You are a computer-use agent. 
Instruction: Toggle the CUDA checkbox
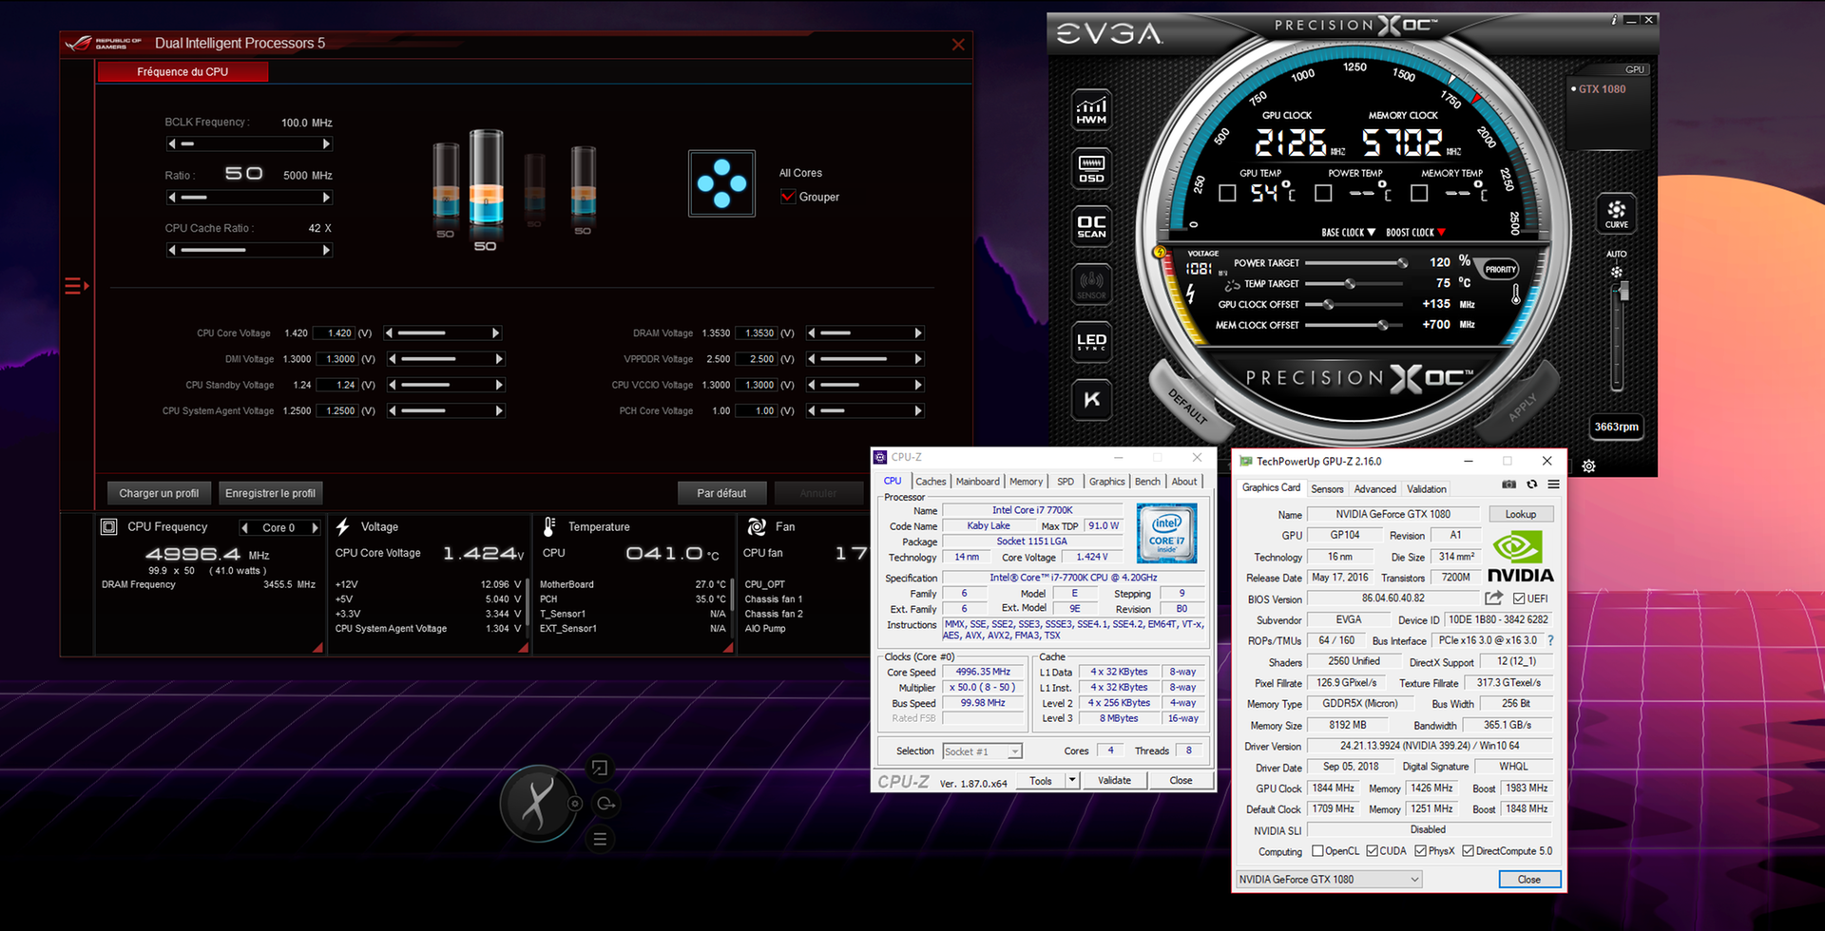click(x=1372, y=851)
